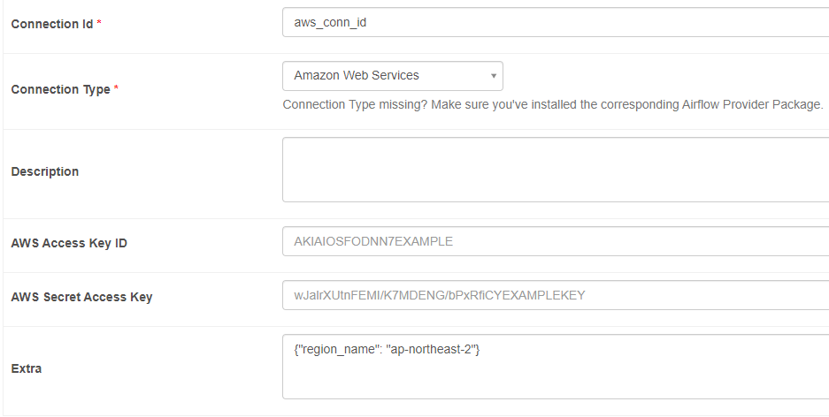829x417 pixels.
Task: Click the AWS Access Key ID field
Action: 556,241
